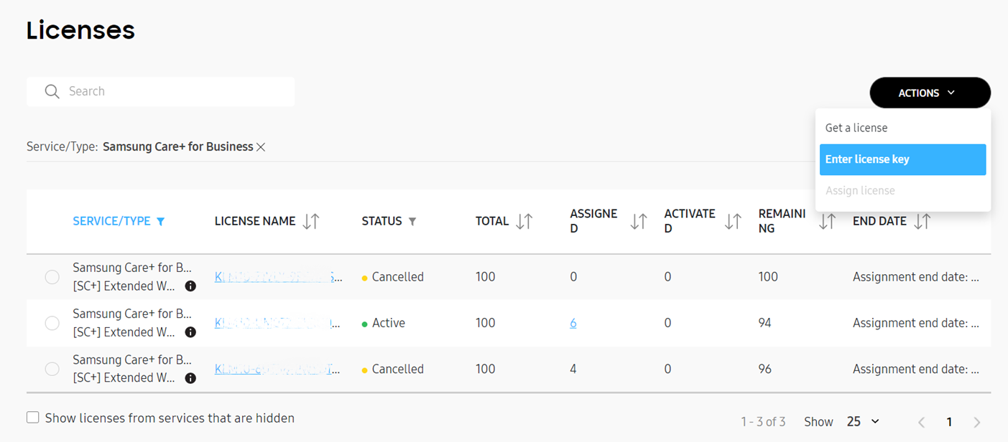Remove the Samsung Care+ for Business filter
1008x442 pixels.
(260, 146)
